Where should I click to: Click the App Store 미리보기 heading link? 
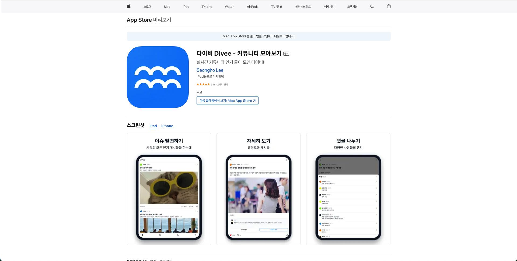(x=149, y=20)
